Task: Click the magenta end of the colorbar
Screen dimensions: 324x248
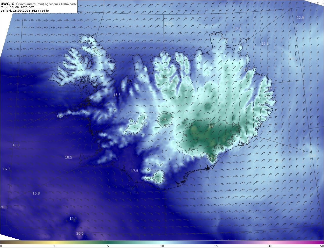Action: [x=319, y=242]
